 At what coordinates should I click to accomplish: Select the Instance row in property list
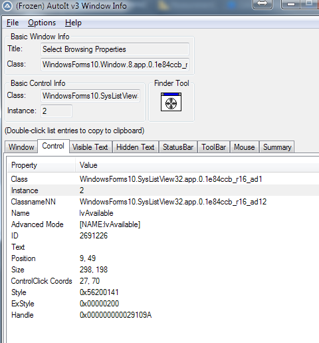tap(164, 190)
